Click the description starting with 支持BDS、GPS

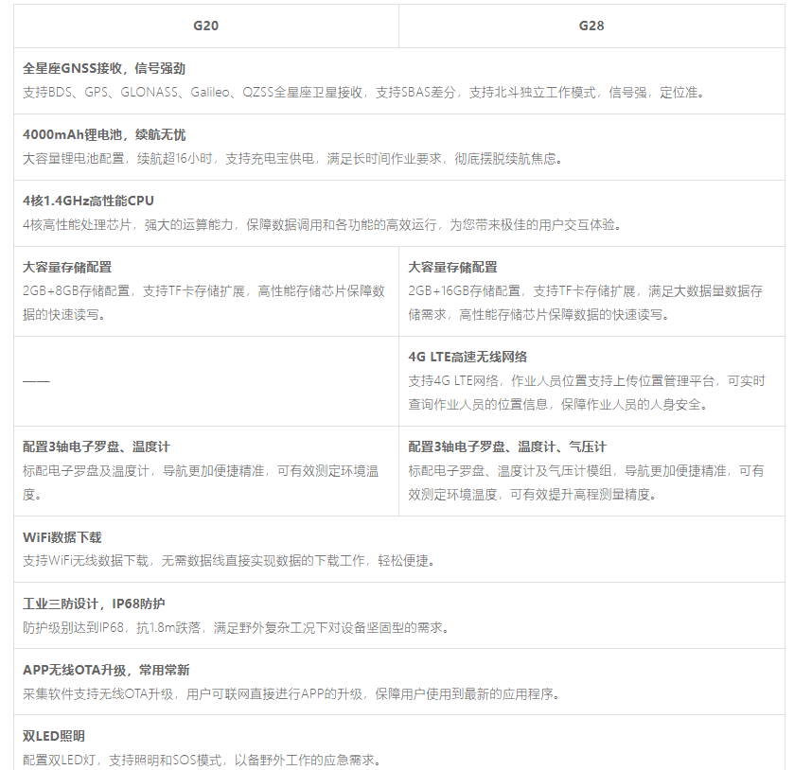363,93
